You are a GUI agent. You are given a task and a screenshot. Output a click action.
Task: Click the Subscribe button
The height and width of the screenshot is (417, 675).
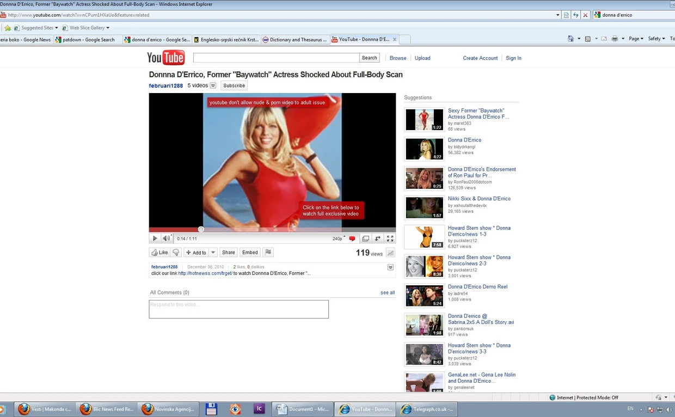(234, 85)
